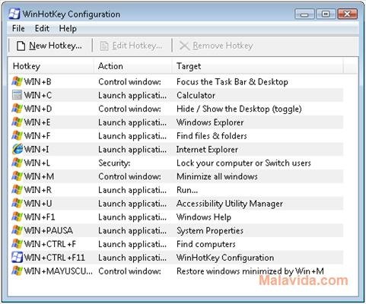Select the WIN+F1 hotkey text
Screen dimensions: 366x304
[40, 217]
